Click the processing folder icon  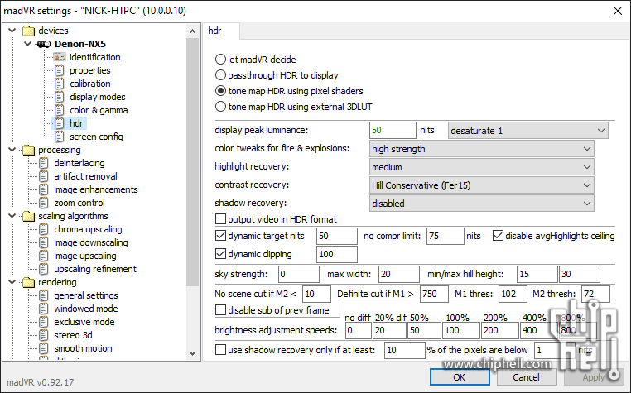(28, 150)
